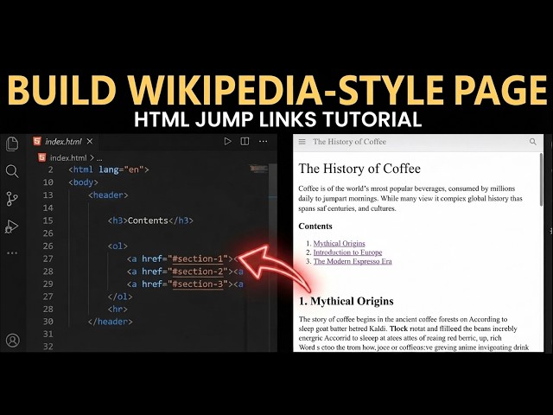553x415 pixels.
Task: Click The History of Coffee page heading
Action: pos(359,169)
